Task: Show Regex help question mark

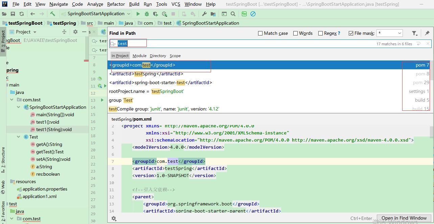Action: coord(339,33)
